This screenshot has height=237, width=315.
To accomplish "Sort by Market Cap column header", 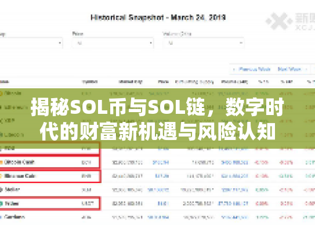I will 131,82.
